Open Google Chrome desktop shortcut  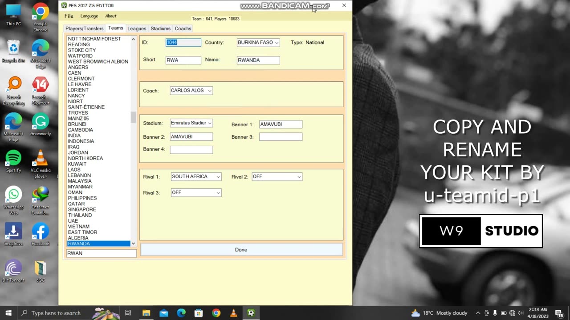click(x=40, y=18)
